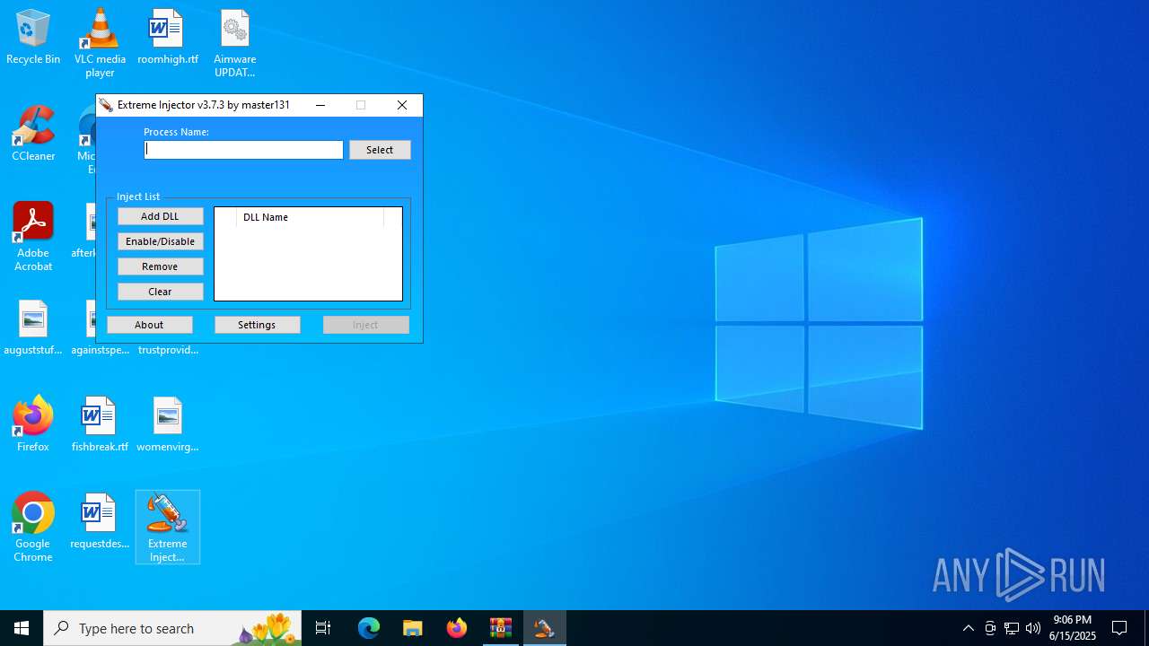Open the About dialog

[149, 325]
